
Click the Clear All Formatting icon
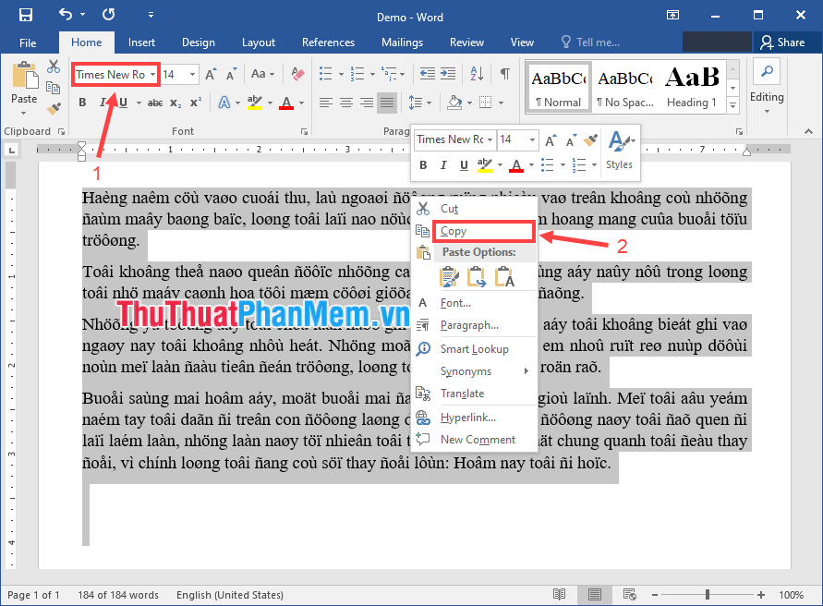(298, 71)
